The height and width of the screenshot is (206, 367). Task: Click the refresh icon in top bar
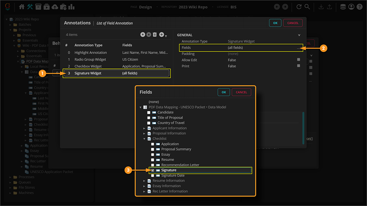pos(299,7)
